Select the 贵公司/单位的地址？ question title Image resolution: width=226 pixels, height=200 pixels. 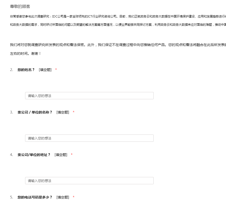[34, 155]
